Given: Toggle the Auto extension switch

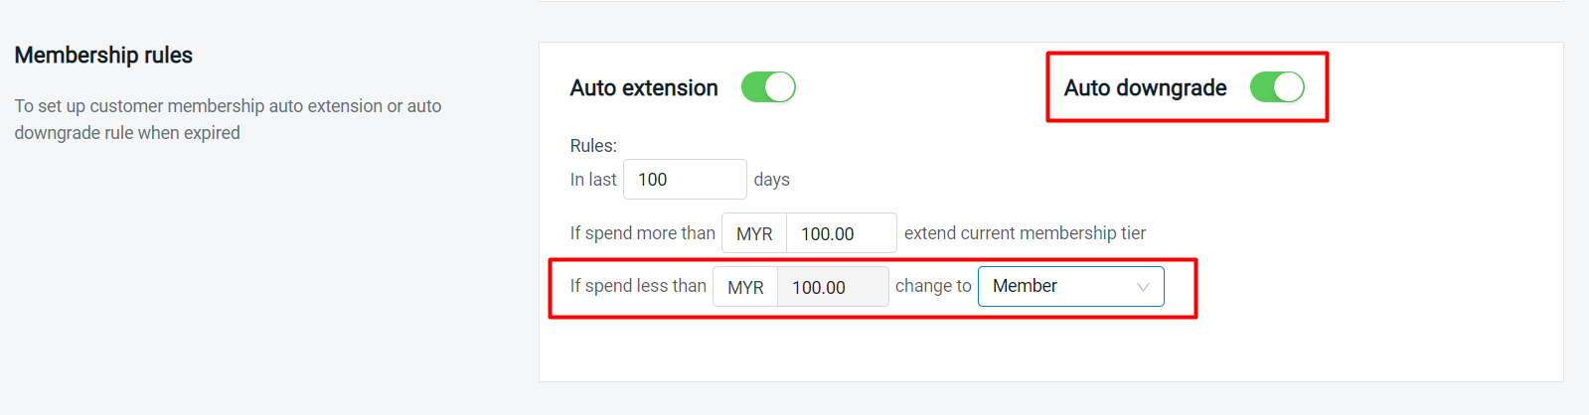Looking at the screenshot, I should click(x=768, y=87).
